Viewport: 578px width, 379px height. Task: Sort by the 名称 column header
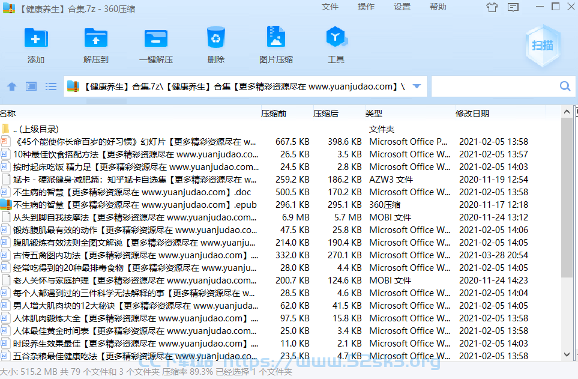[x=8, y=114]
